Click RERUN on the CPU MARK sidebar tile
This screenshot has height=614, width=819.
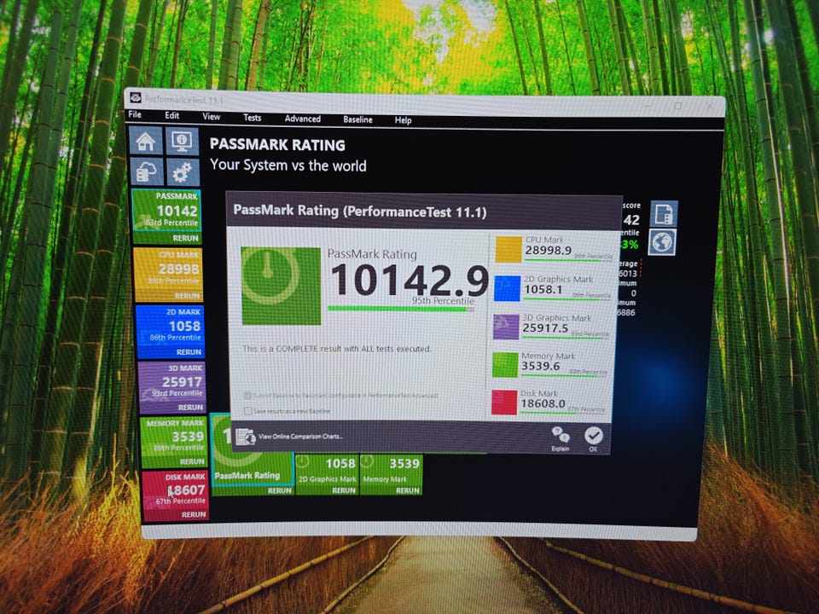tap(187, 296)
